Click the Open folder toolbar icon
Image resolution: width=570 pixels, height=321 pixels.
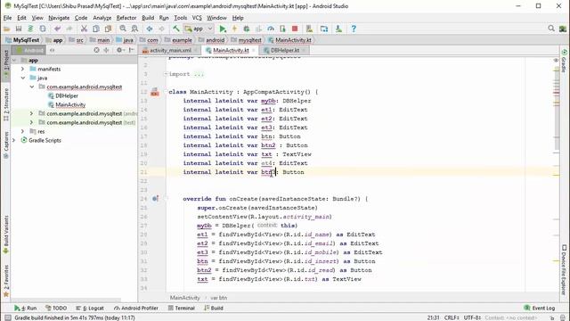point(6,29)
